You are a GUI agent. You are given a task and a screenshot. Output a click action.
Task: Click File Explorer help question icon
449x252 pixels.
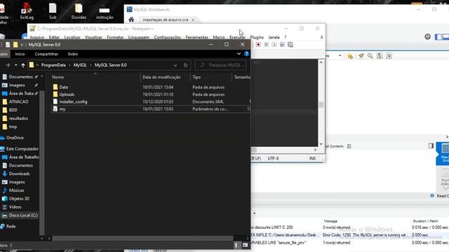[246, 54]
